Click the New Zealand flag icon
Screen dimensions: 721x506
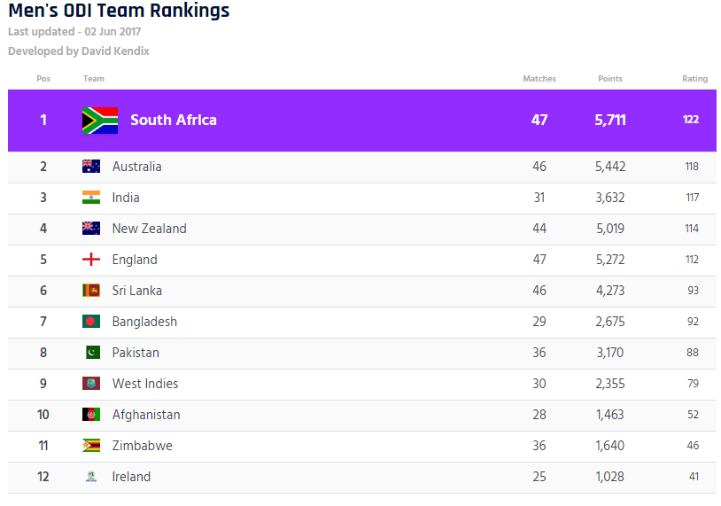point(91,229)
